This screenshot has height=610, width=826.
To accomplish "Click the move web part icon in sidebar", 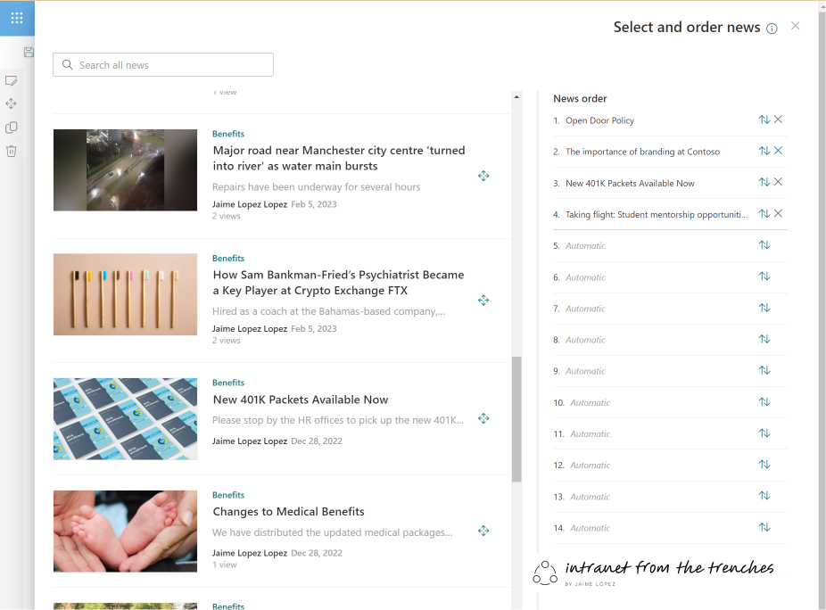I will pos(12,103).
